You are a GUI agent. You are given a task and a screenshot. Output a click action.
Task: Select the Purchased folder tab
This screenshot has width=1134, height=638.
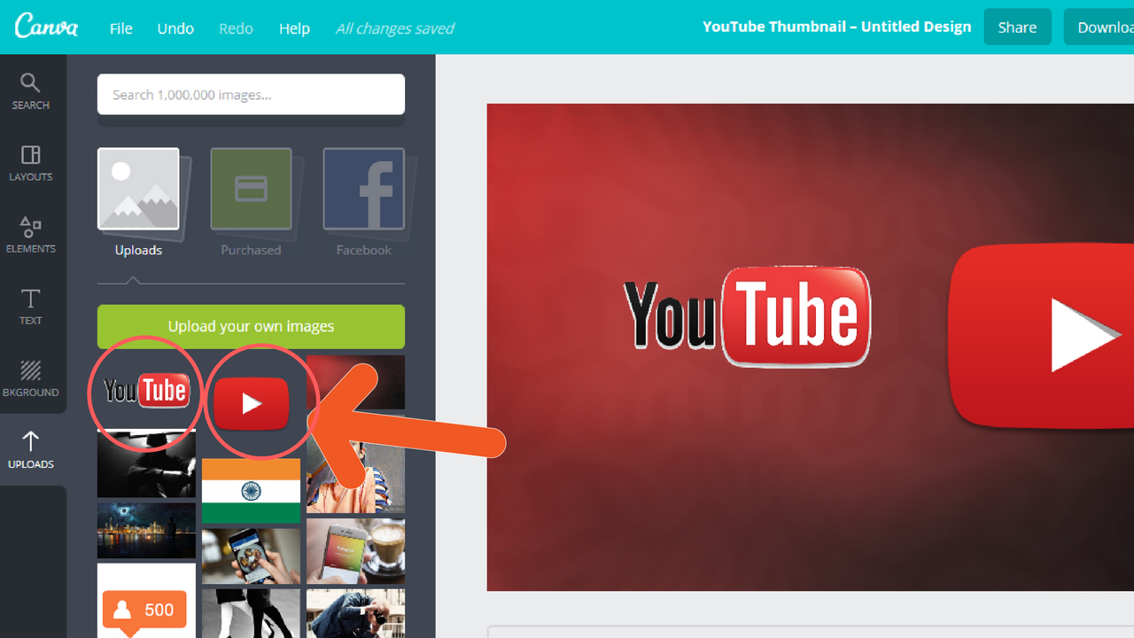coord(251,202)
